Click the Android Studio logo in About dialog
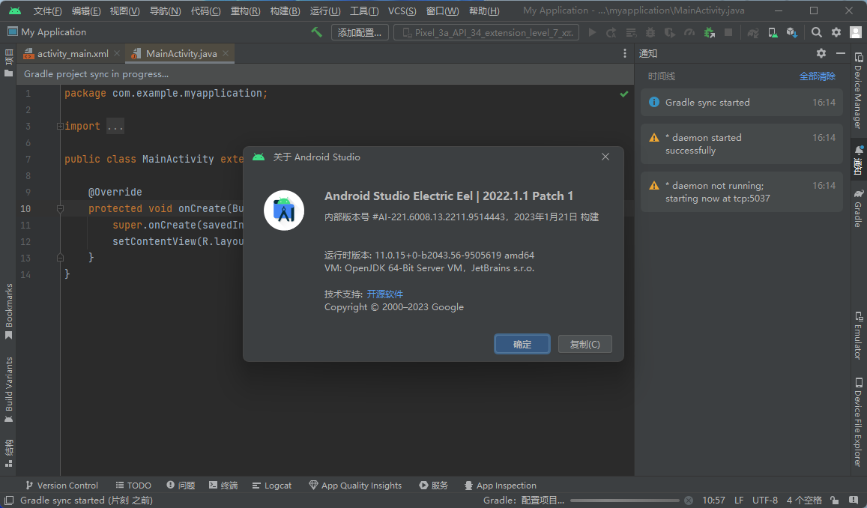The height and width of the screenshot is (508, 867). tap(284, 211)
